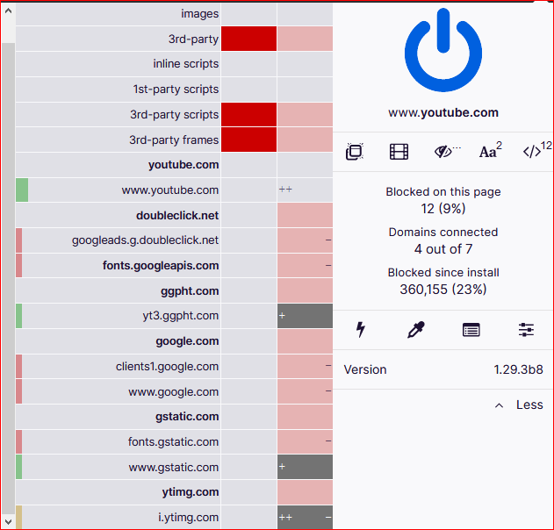This screenshot has width=554, height=530.
Task: Click the local rule cell for fonts.googleapis.com
Action: [305, 266]
